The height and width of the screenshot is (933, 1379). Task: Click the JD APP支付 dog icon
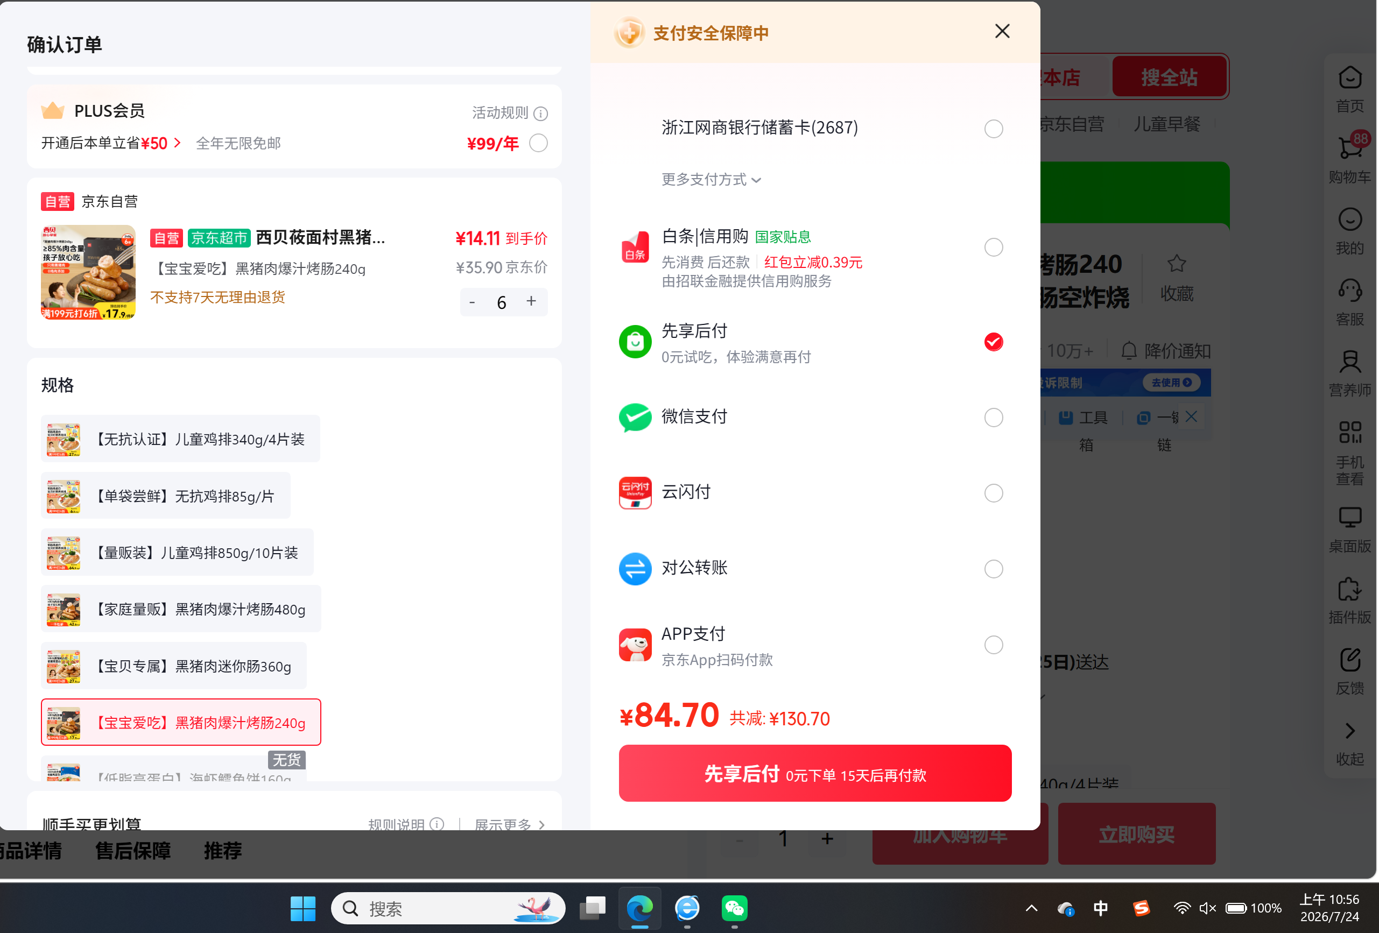click(x=635, y=645)
